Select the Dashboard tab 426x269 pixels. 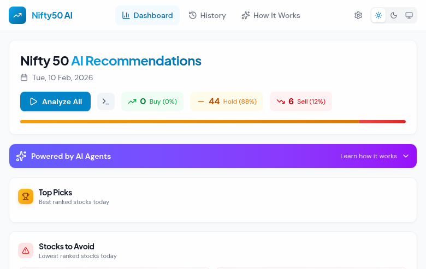point(147,15)
